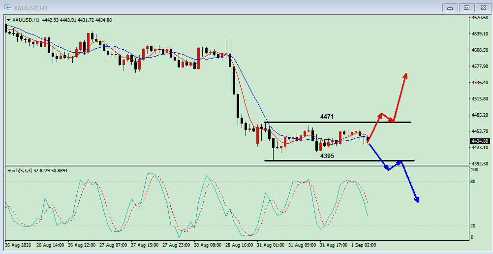
Task: Restore the chart window size
Action: (466, 8)
